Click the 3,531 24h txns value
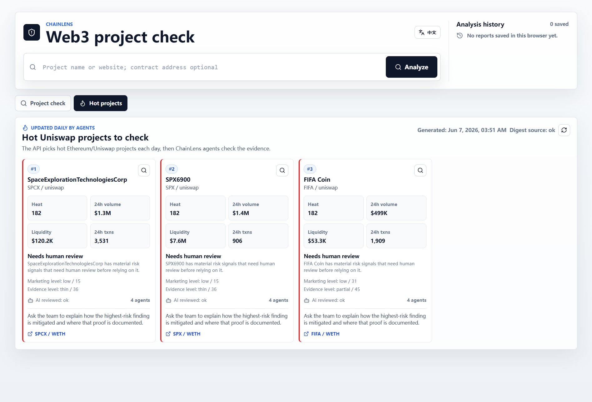Screen dimensions: 592x402 101,241
